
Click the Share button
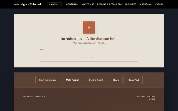(x=116, y=80)
